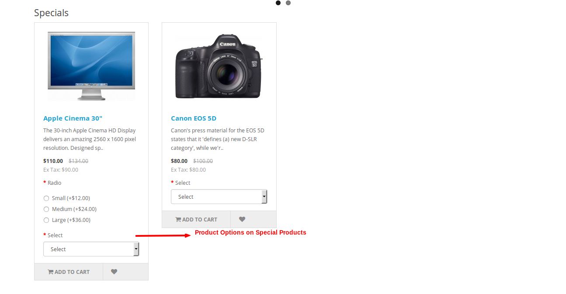566x294 pixels.
Task: Pick the Large (+$36.00) radio option
Action: tap(46, 220)
